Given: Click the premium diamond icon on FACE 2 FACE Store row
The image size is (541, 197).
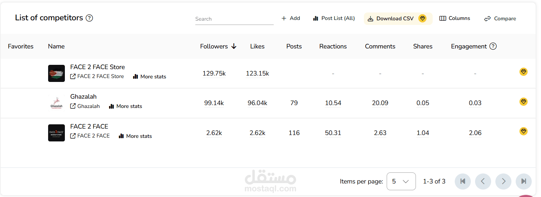Looking at the screenshot, I should (x=523, y=72).
